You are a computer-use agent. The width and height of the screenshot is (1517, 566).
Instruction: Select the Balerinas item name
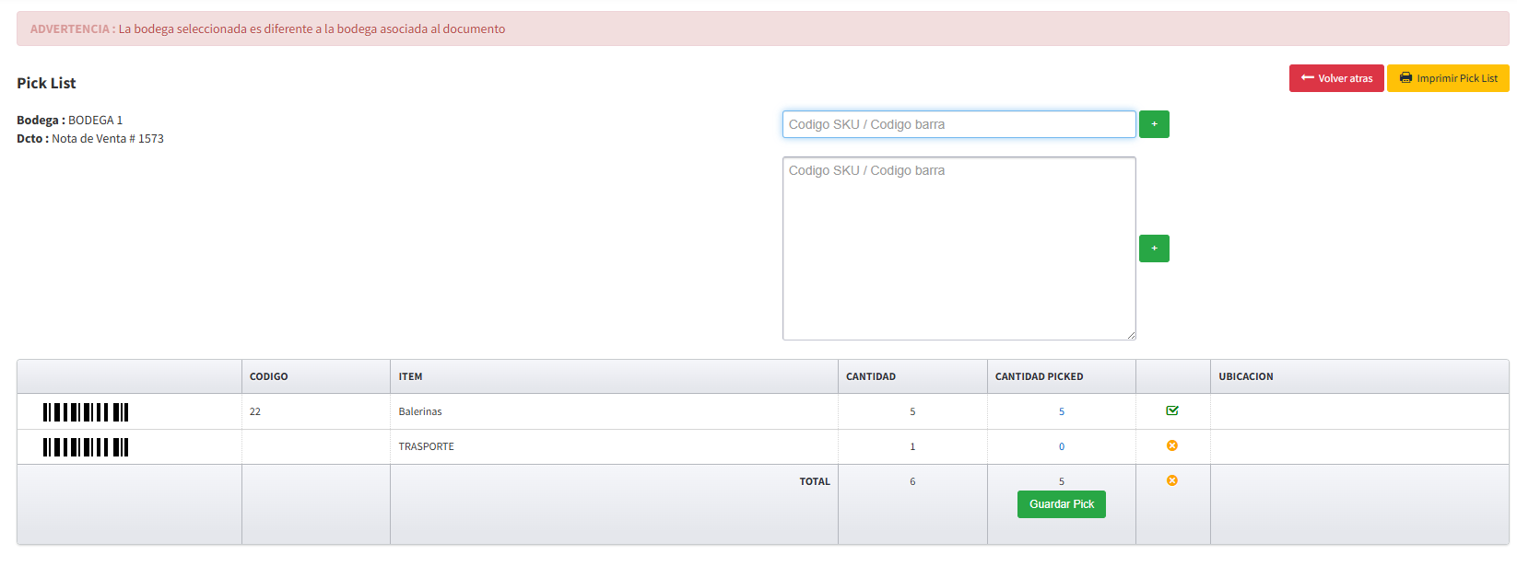[x=420, y=411]
